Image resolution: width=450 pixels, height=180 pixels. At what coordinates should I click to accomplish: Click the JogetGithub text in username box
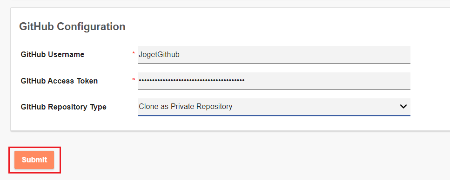pyautogui.click(x=159, y=54)
